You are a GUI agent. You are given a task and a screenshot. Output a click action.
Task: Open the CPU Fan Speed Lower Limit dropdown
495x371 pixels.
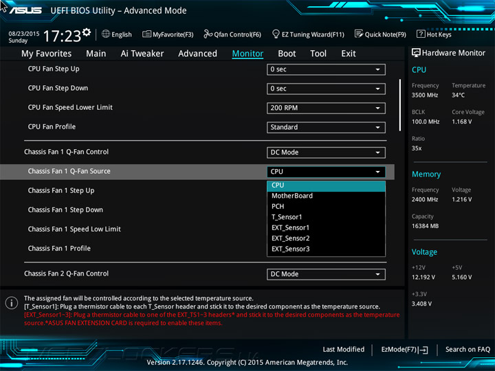click(x=326, y=108)
